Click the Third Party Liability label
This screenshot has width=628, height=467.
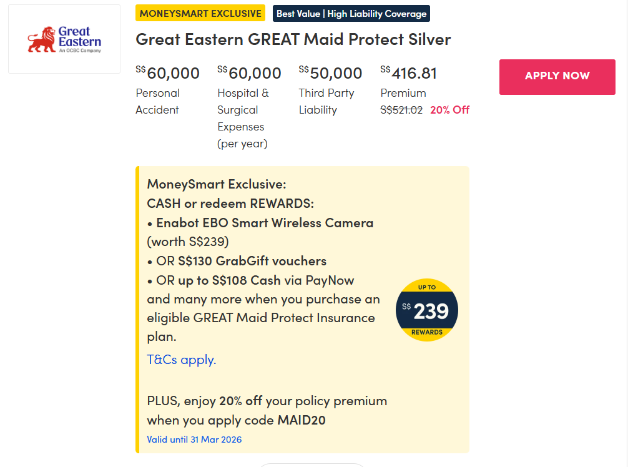coord(326,101)
